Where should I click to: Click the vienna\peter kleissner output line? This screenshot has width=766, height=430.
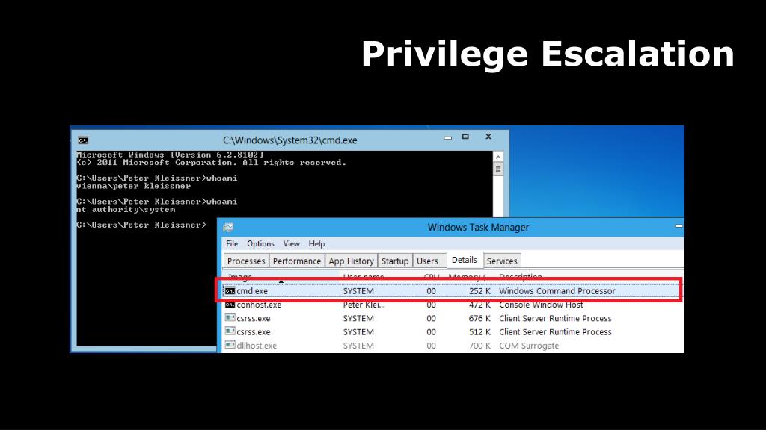click(x=133, y=186)
